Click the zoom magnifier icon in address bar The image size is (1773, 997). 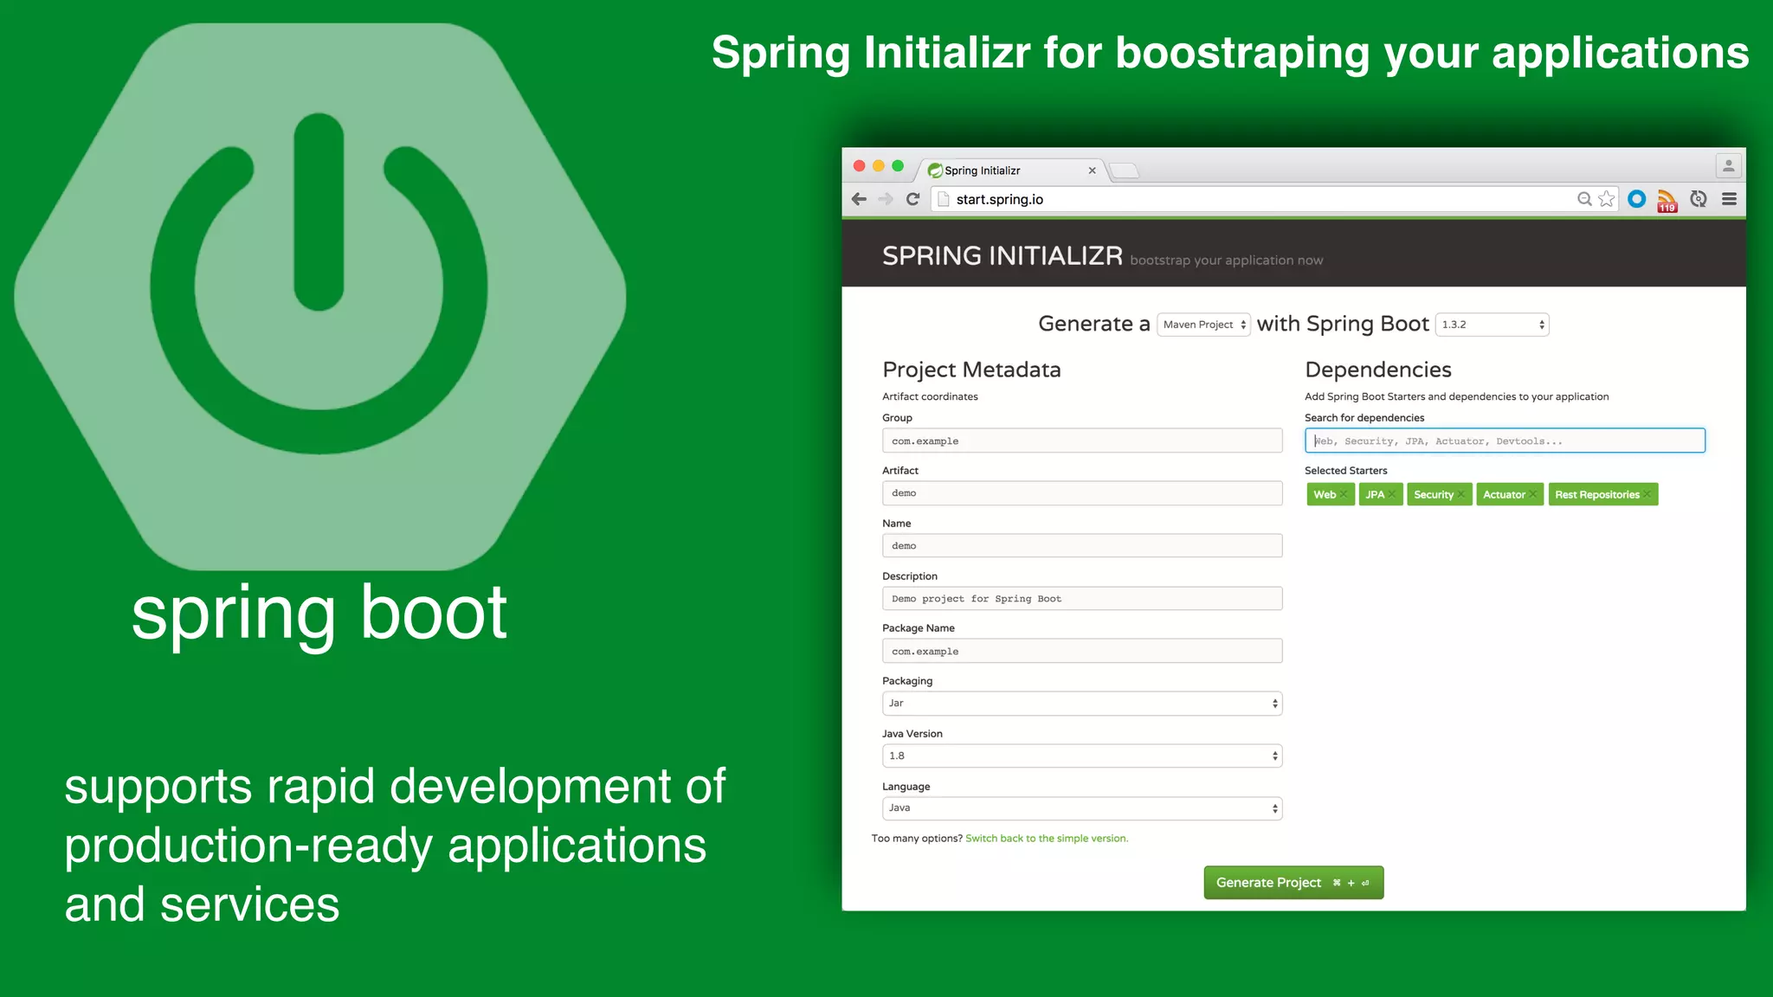1584,199
